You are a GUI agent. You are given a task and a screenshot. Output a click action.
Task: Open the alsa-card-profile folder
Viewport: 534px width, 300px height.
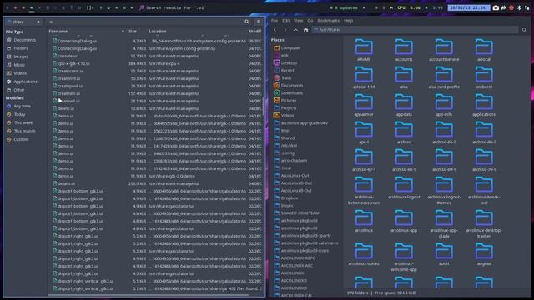click(x=444, y=77)
